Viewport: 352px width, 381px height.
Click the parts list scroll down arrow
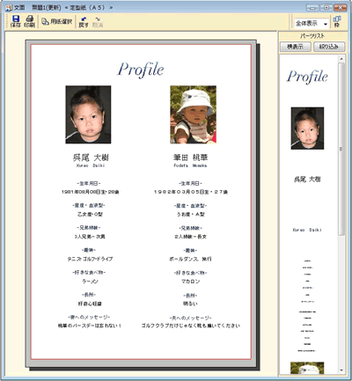(x=341, y=370)
